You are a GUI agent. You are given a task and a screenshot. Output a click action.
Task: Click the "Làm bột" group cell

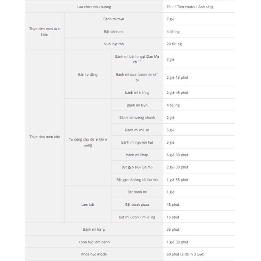tap(88, 205)
